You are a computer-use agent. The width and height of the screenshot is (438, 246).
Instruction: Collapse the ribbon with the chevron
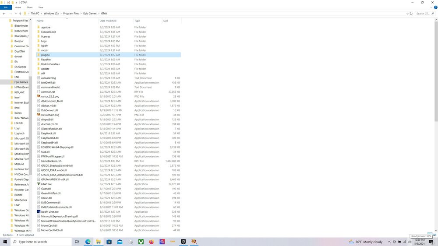pos(431,7)
